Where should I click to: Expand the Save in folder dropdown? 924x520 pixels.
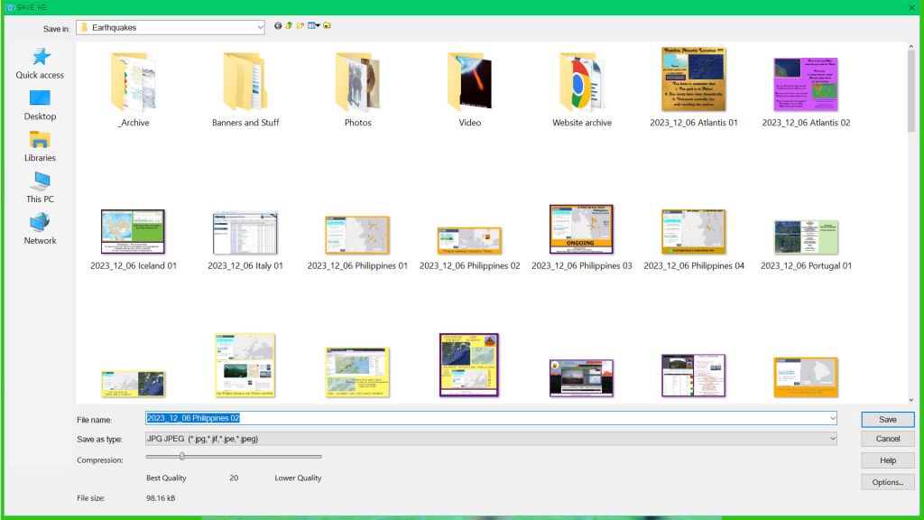[260, 27]
